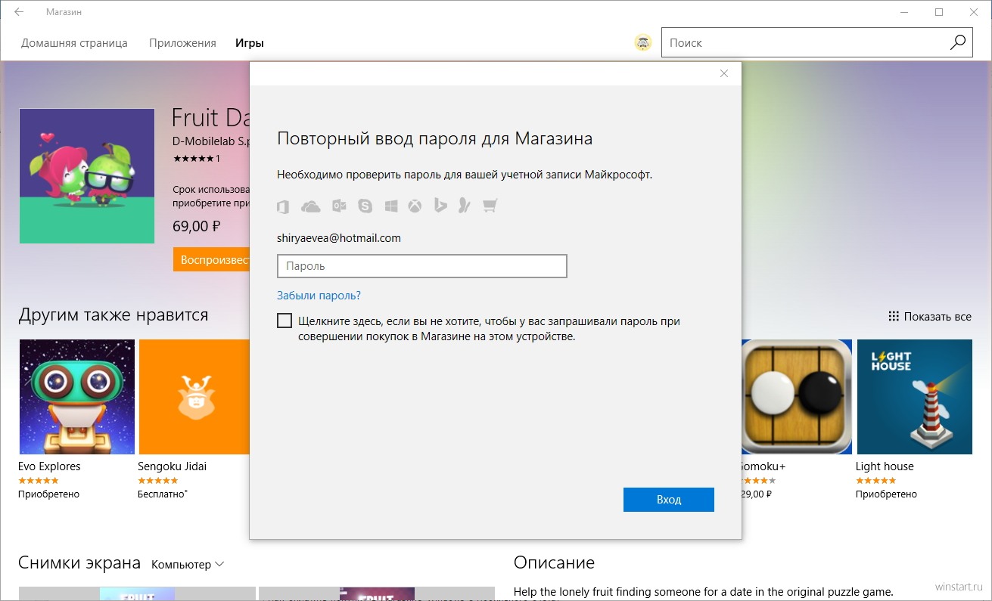The height and width of the screenshot is (601, 992).
Task: Switch to the Приложения tab
Action: point(182,43)
